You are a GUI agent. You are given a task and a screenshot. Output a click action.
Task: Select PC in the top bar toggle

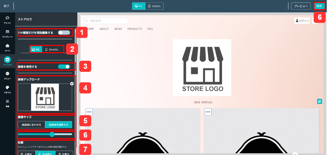tap(139, 6)
